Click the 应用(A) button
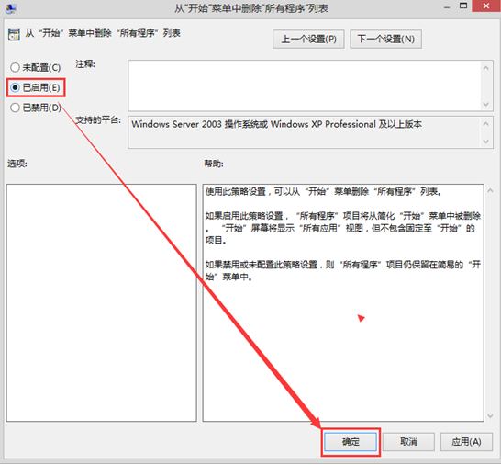This screenshot has width=501, height=465. [x=466, y=442]
